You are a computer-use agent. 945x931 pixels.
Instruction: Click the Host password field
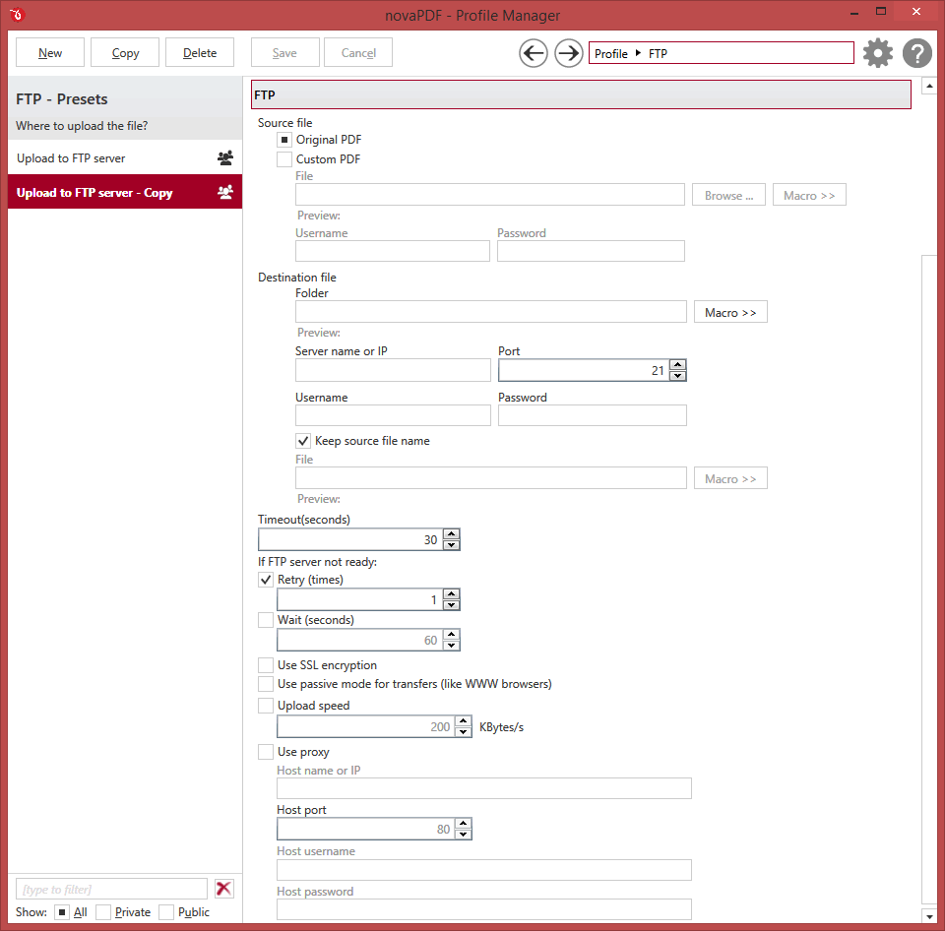pos(484,909)
